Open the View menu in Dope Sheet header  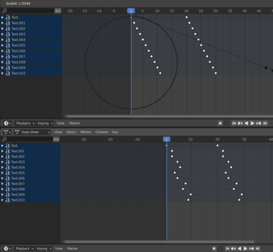(58, 132)
